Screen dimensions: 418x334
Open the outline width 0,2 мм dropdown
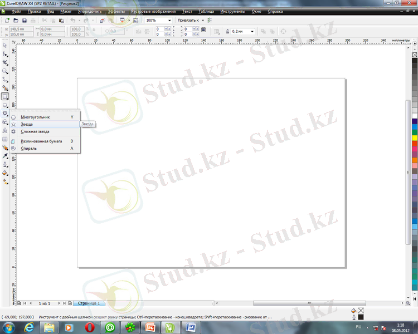click(x=252, y=31)
